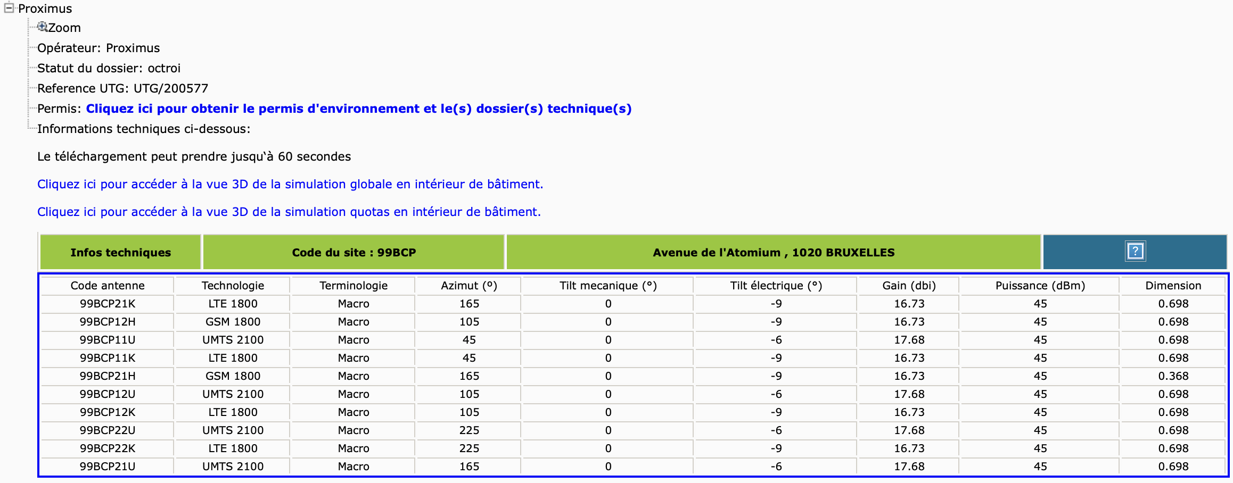Collapse the Proximus tree node
The height and width of the screenshot is (483, 1233).
[x=9, y=8]
